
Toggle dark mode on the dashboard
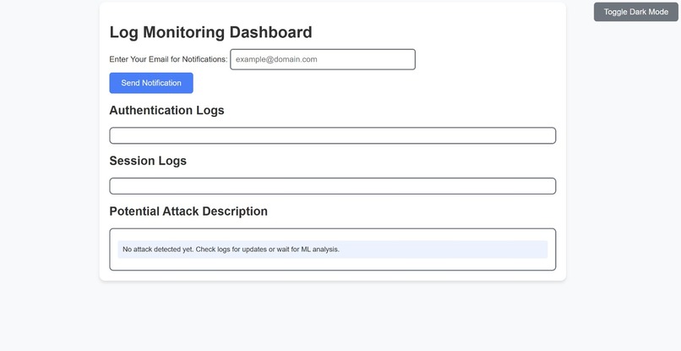[636, 12]
